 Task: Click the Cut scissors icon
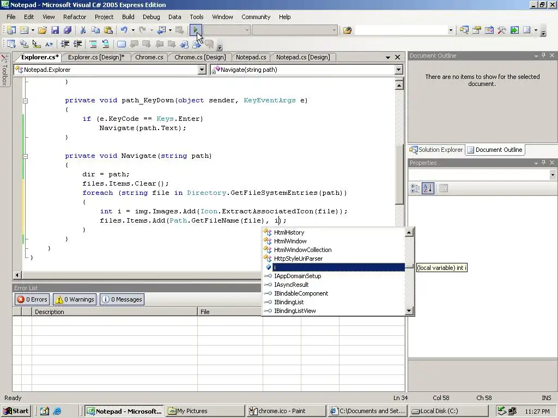[83, 30]
